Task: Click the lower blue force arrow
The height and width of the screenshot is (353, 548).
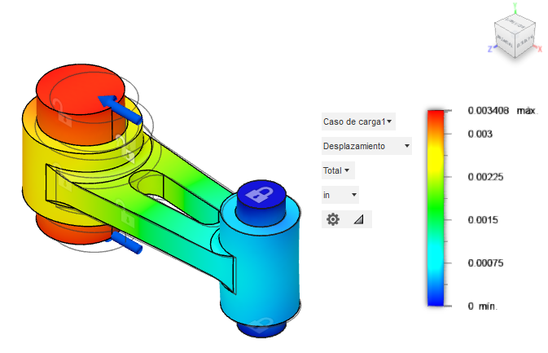Action: [x=126, y=242]
